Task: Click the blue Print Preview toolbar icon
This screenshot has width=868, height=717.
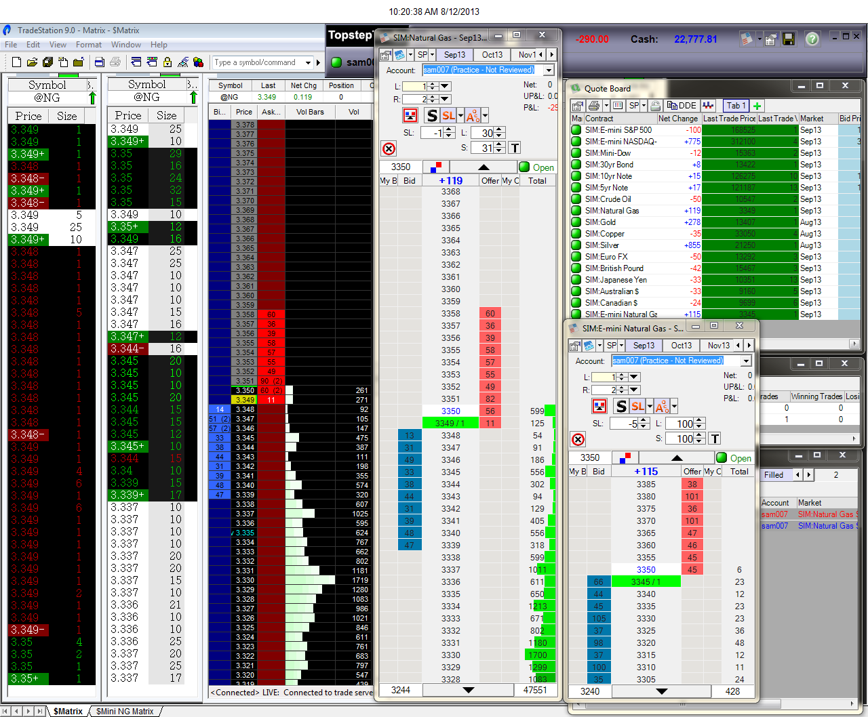Action: pyautogui.click(x=100, y=62)
